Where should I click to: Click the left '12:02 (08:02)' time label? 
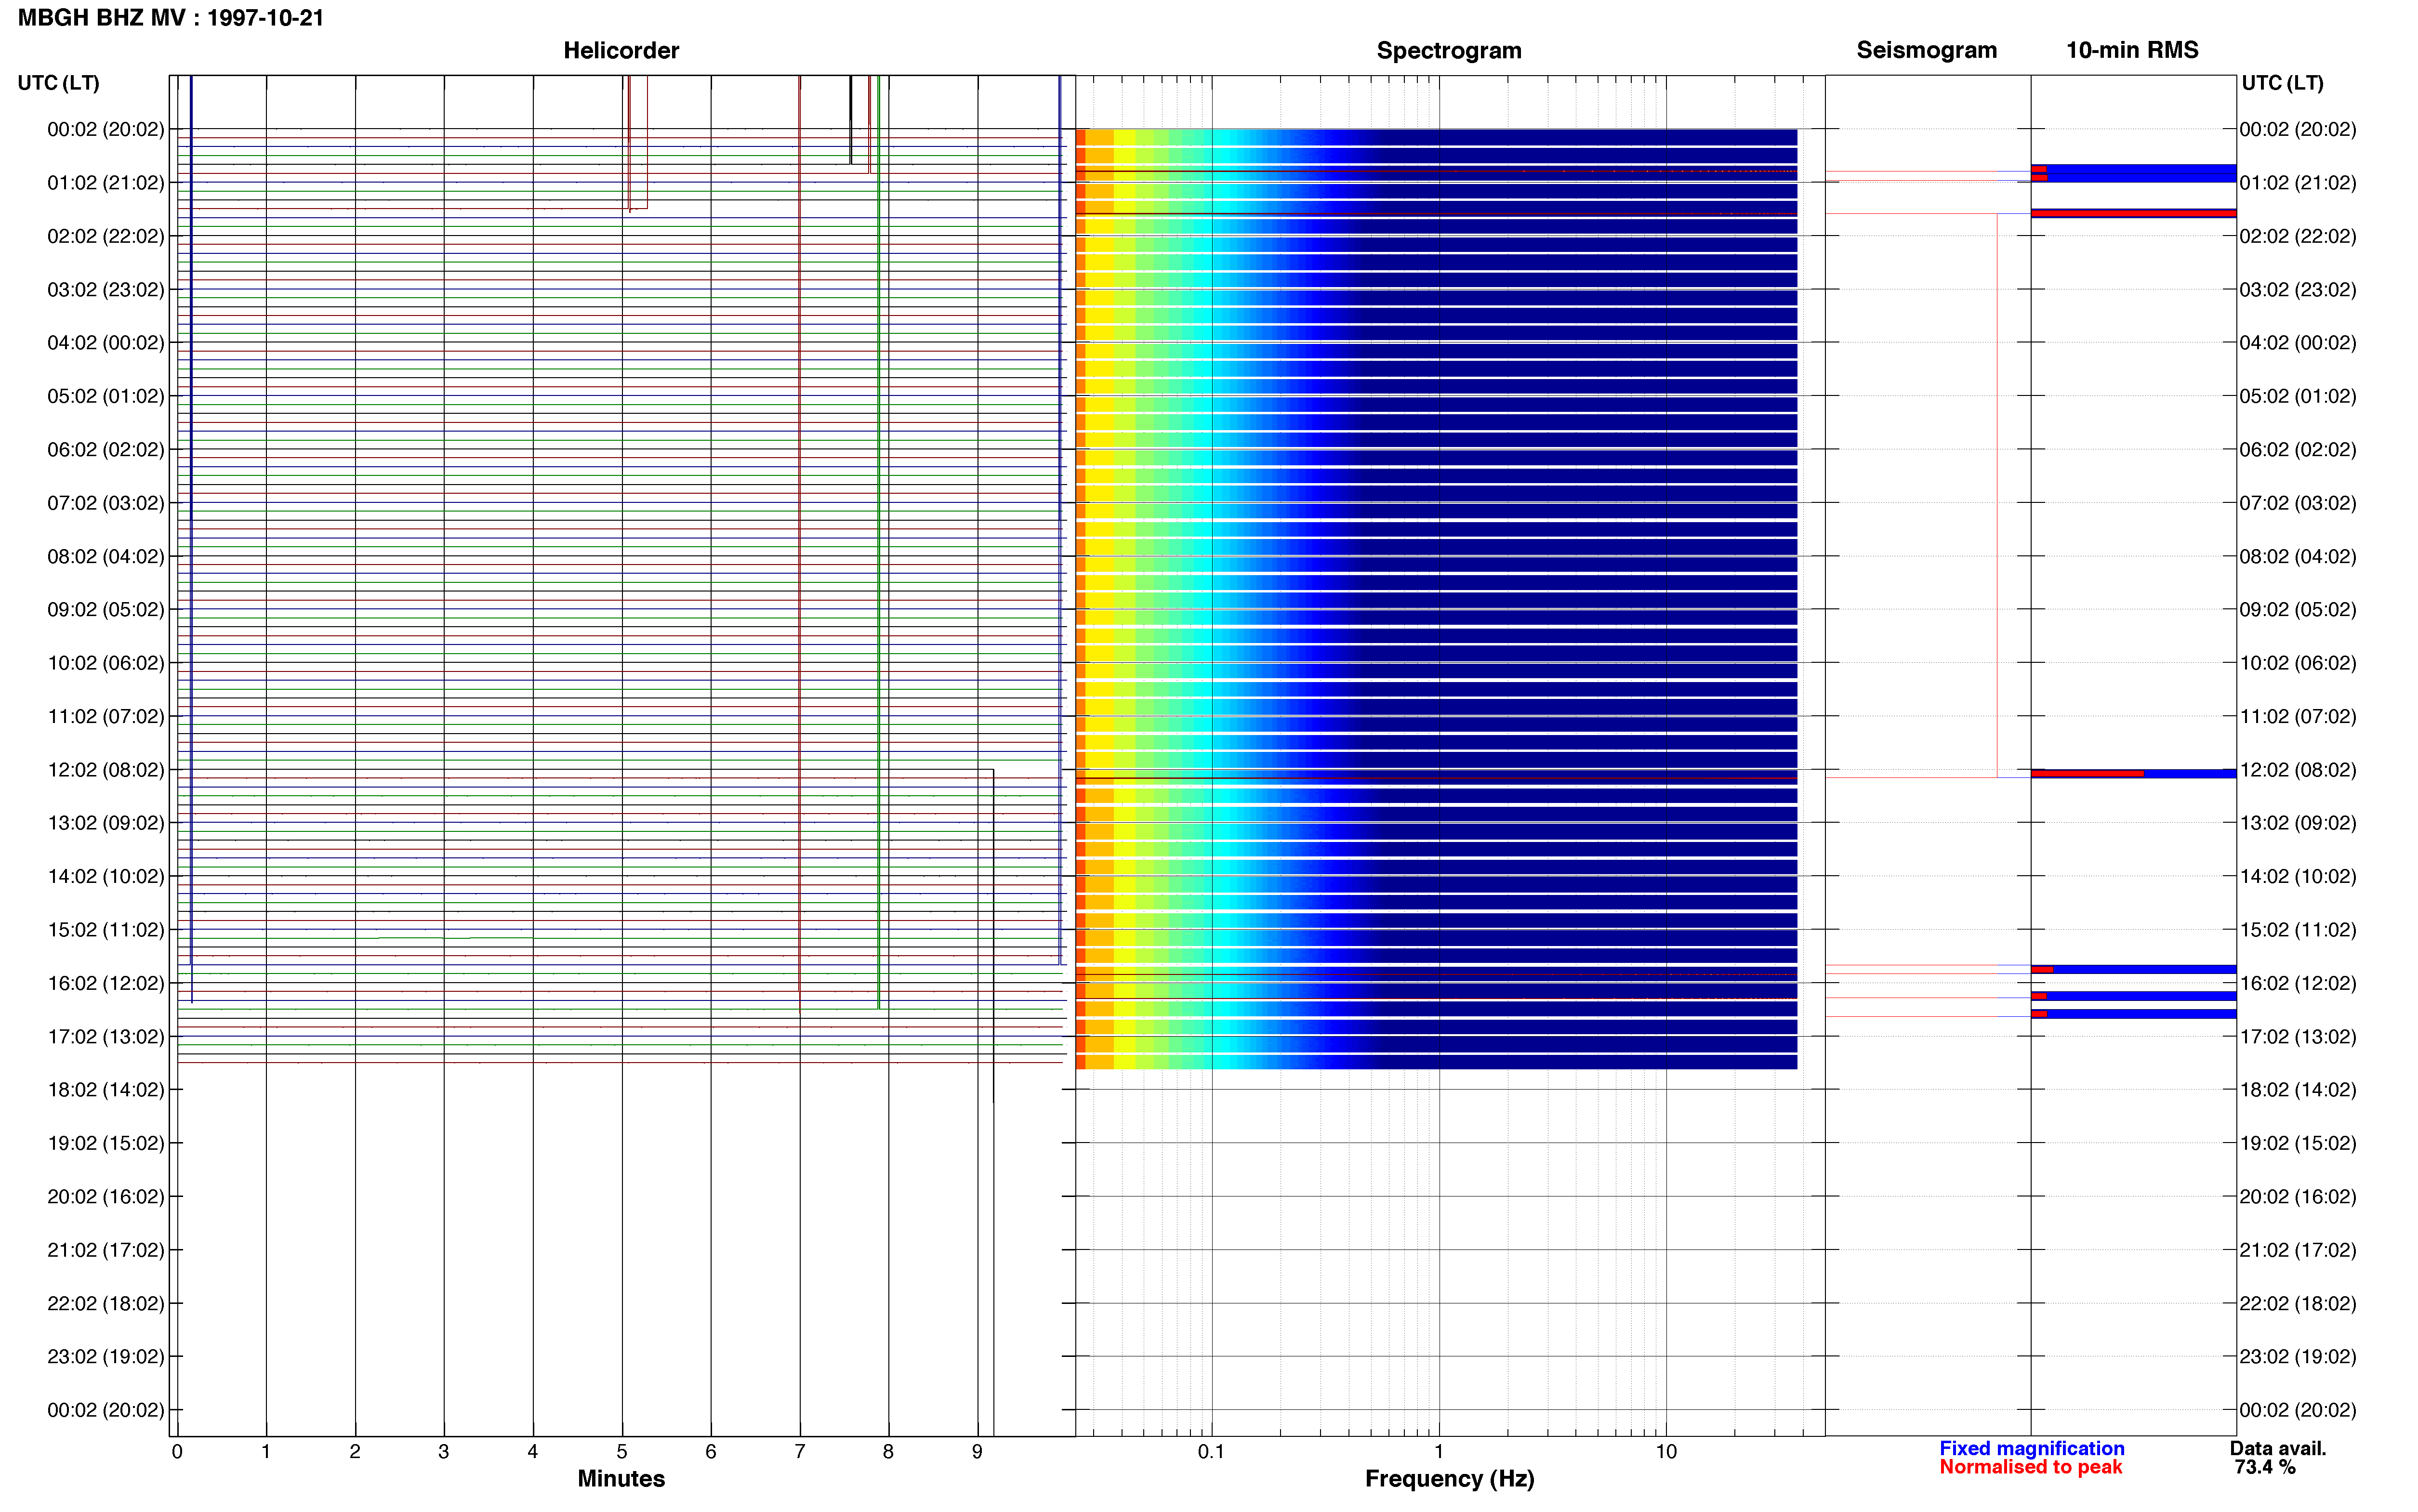[106, 770]
